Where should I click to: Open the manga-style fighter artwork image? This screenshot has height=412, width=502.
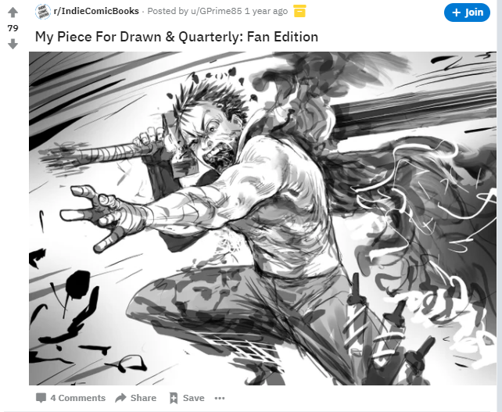[x=263, y=218]
